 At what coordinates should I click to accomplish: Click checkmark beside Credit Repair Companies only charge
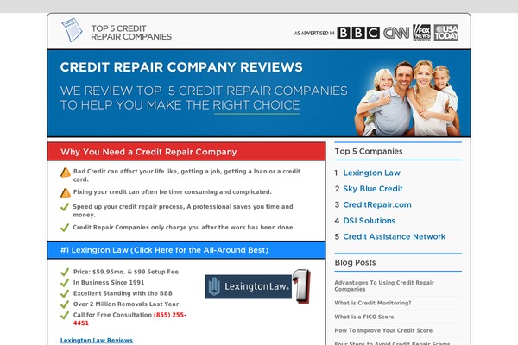click(65, 228)
